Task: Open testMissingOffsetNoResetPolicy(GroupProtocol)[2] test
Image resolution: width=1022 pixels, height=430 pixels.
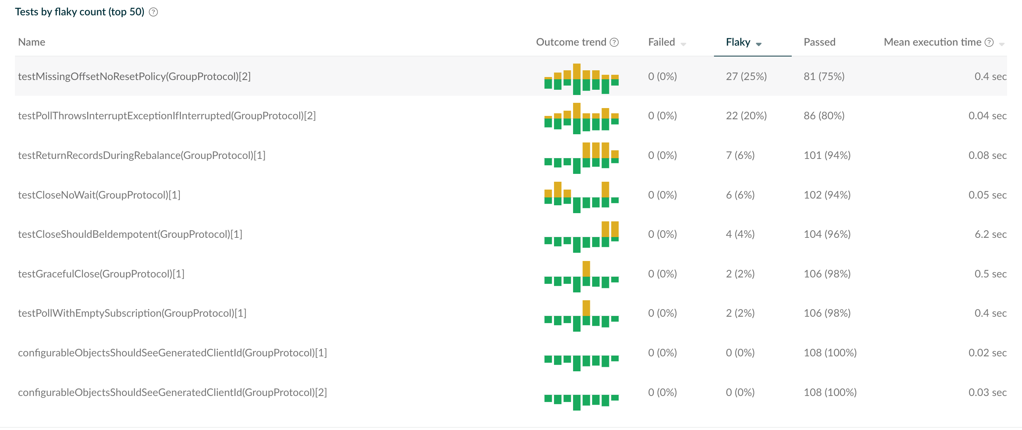Action: (134, 76)
